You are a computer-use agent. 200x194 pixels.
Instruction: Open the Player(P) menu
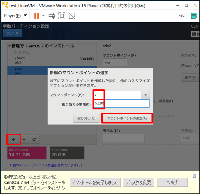tap(16, 16)
